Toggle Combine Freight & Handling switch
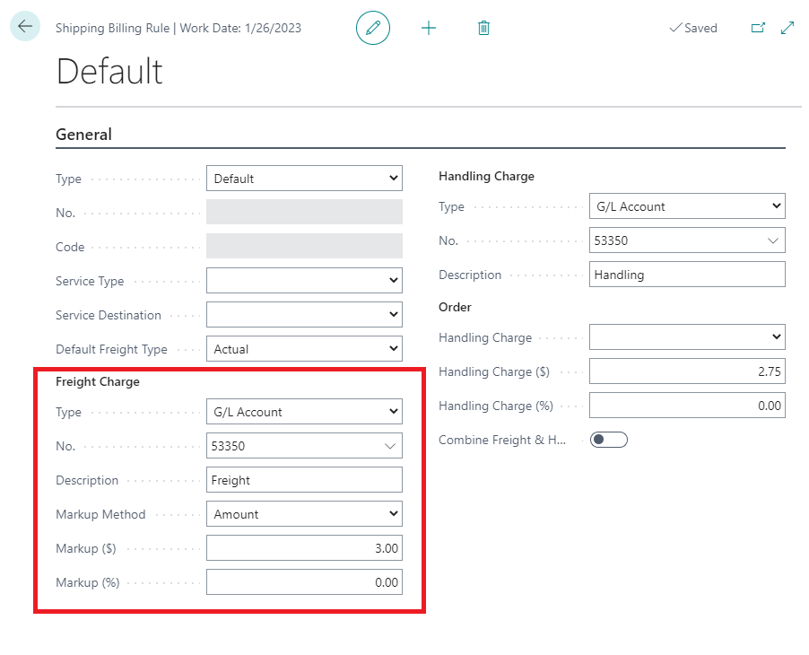 click(608, 440)
